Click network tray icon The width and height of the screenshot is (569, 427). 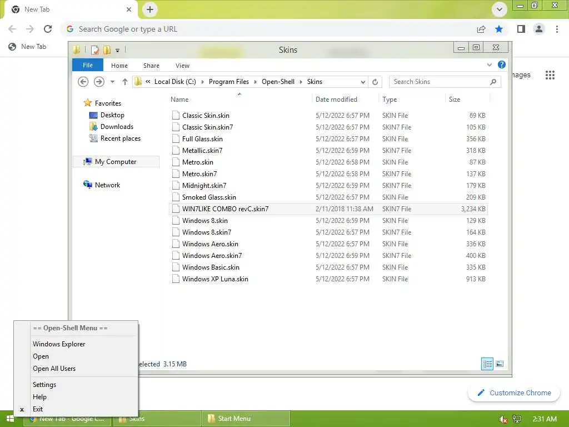point(516,419)
